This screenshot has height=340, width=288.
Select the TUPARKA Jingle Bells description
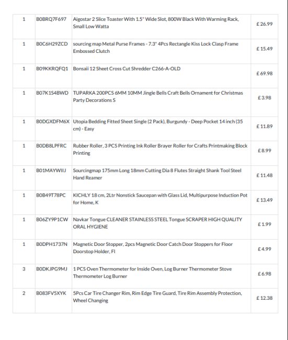[x=158, y=96]
